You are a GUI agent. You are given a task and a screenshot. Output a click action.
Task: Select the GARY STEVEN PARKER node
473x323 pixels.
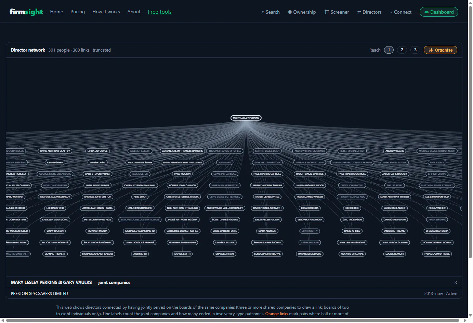(x=97, y=174)
